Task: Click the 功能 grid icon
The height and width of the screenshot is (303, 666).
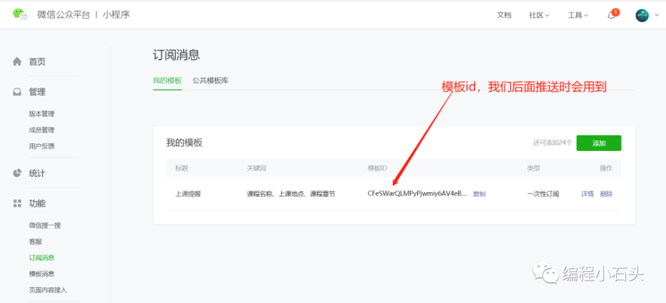Action: coord(17,203)
